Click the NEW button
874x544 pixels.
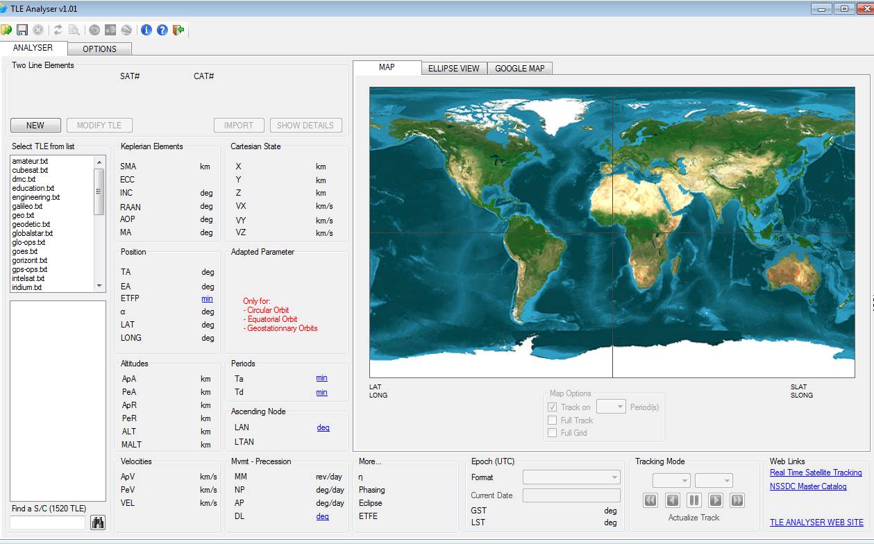click(x=35, y=126)
